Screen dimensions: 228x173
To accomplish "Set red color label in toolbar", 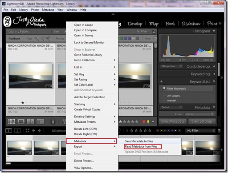I will tap(144, 121).
